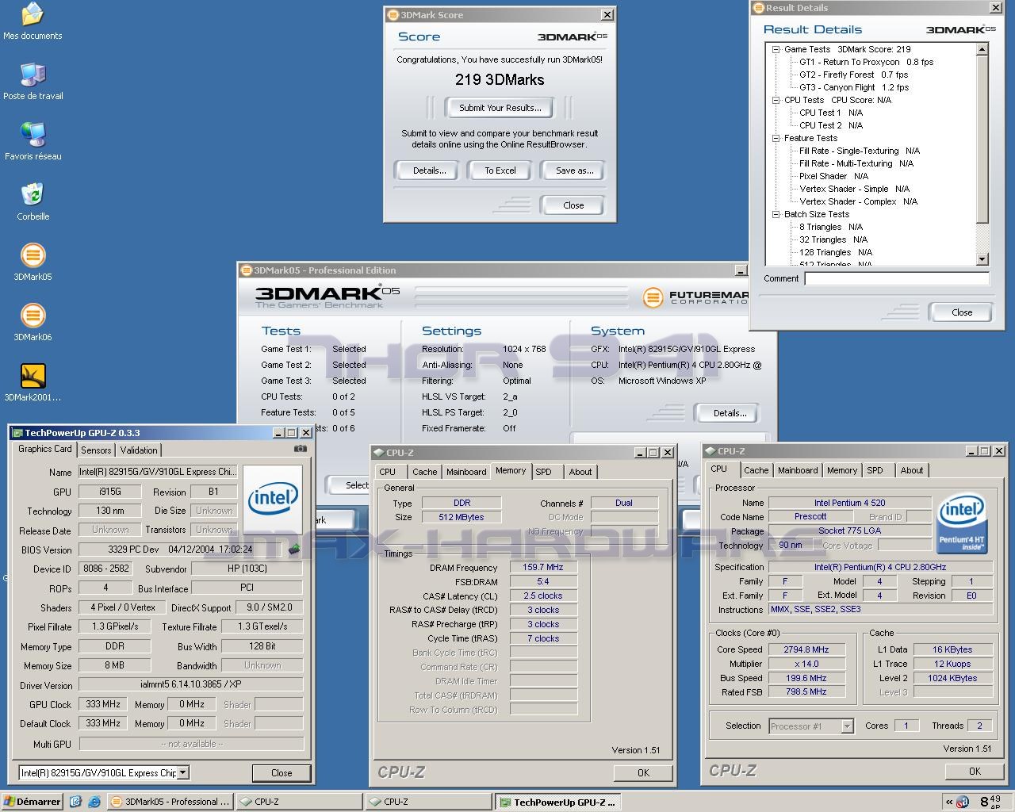Click the show desktop quick launch icon
The width and height of the screenshot is (1015, 812).
pos(75,802)
